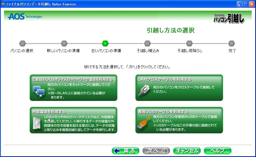Click the AOS Technologies logo
This screenshot has width=256, height=157.
pyautogui.click(x=25, y=16)
